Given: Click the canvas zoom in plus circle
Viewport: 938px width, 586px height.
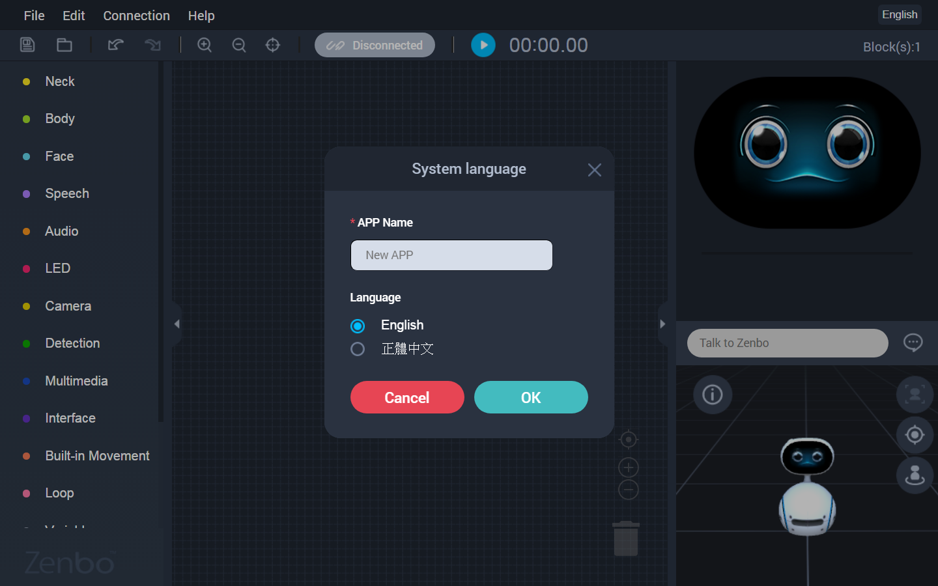Looking at the screenshot, I should tap(629, 467).
